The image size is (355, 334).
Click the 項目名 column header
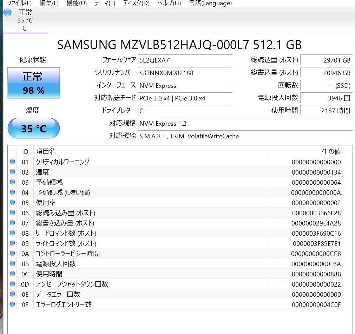point(151,151)
